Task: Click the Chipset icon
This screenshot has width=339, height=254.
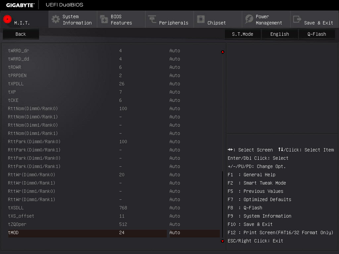Action: tap(201, 19)
